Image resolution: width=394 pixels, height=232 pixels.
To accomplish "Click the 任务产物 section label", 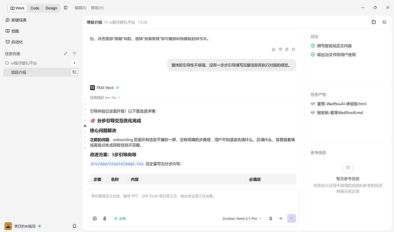I will (318, 94).
